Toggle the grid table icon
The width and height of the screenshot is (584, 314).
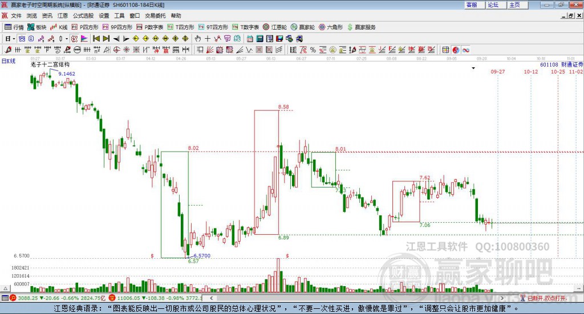pyautogui.click(x=445, y=50)
